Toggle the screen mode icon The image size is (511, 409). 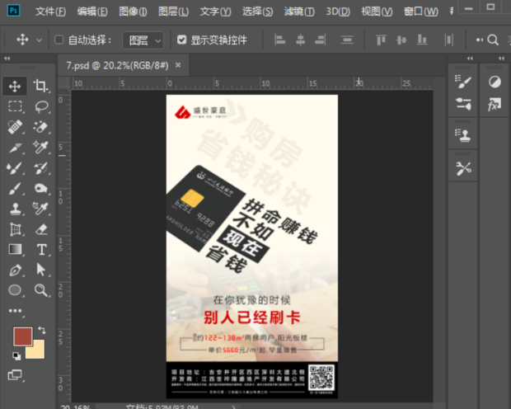15,375
